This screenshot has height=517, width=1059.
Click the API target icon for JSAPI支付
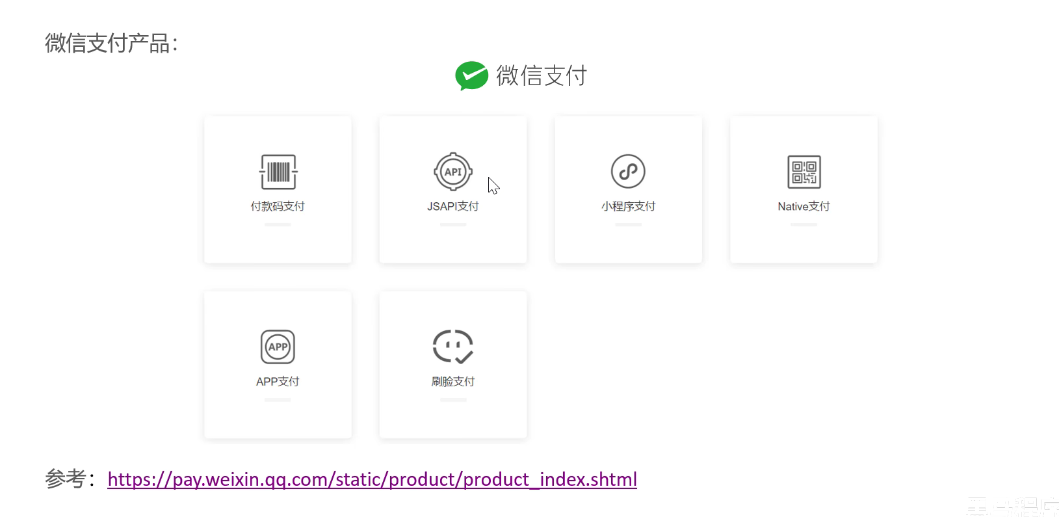click(453, 172)
